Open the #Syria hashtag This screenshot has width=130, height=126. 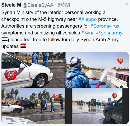click(x=88, y=33)
